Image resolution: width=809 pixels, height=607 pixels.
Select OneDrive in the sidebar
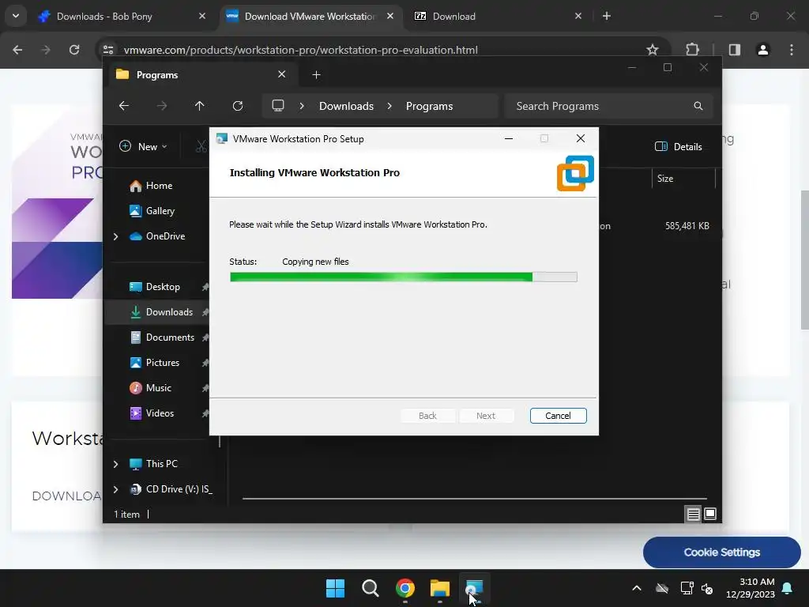[165, 236]
